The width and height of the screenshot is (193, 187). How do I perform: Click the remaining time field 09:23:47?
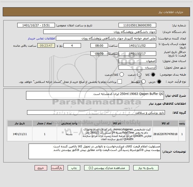pyautogui.click(x=46, y=45)
